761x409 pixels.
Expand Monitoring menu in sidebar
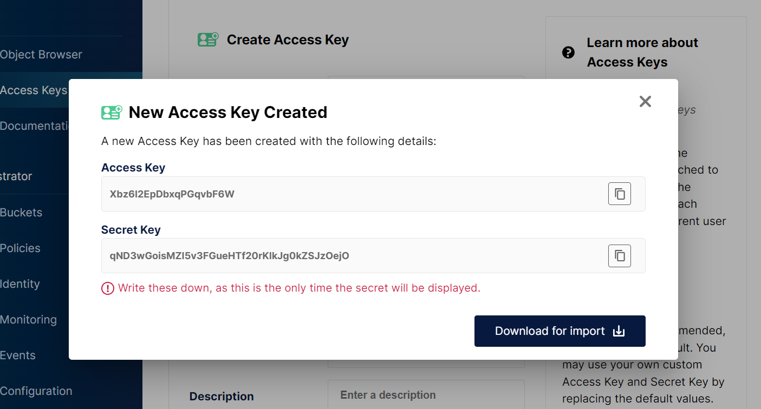point(28,320)
